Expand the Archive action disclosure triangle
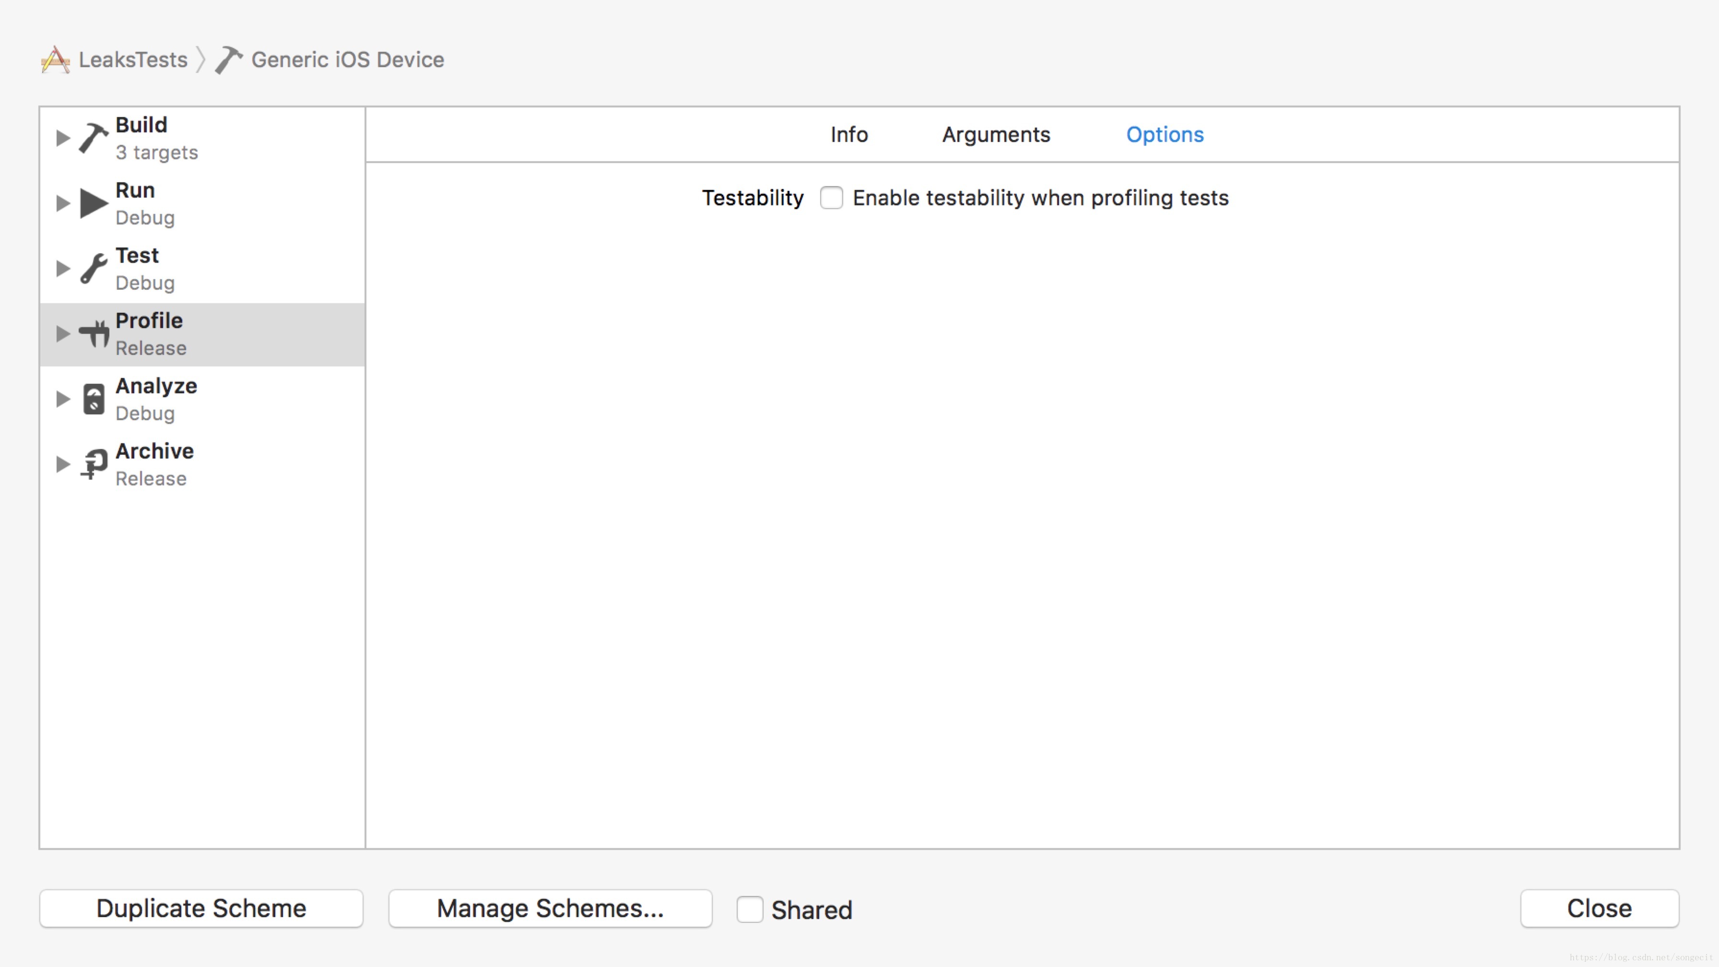The width and height of the screenshot is (1719, 967). pos(63,464)
